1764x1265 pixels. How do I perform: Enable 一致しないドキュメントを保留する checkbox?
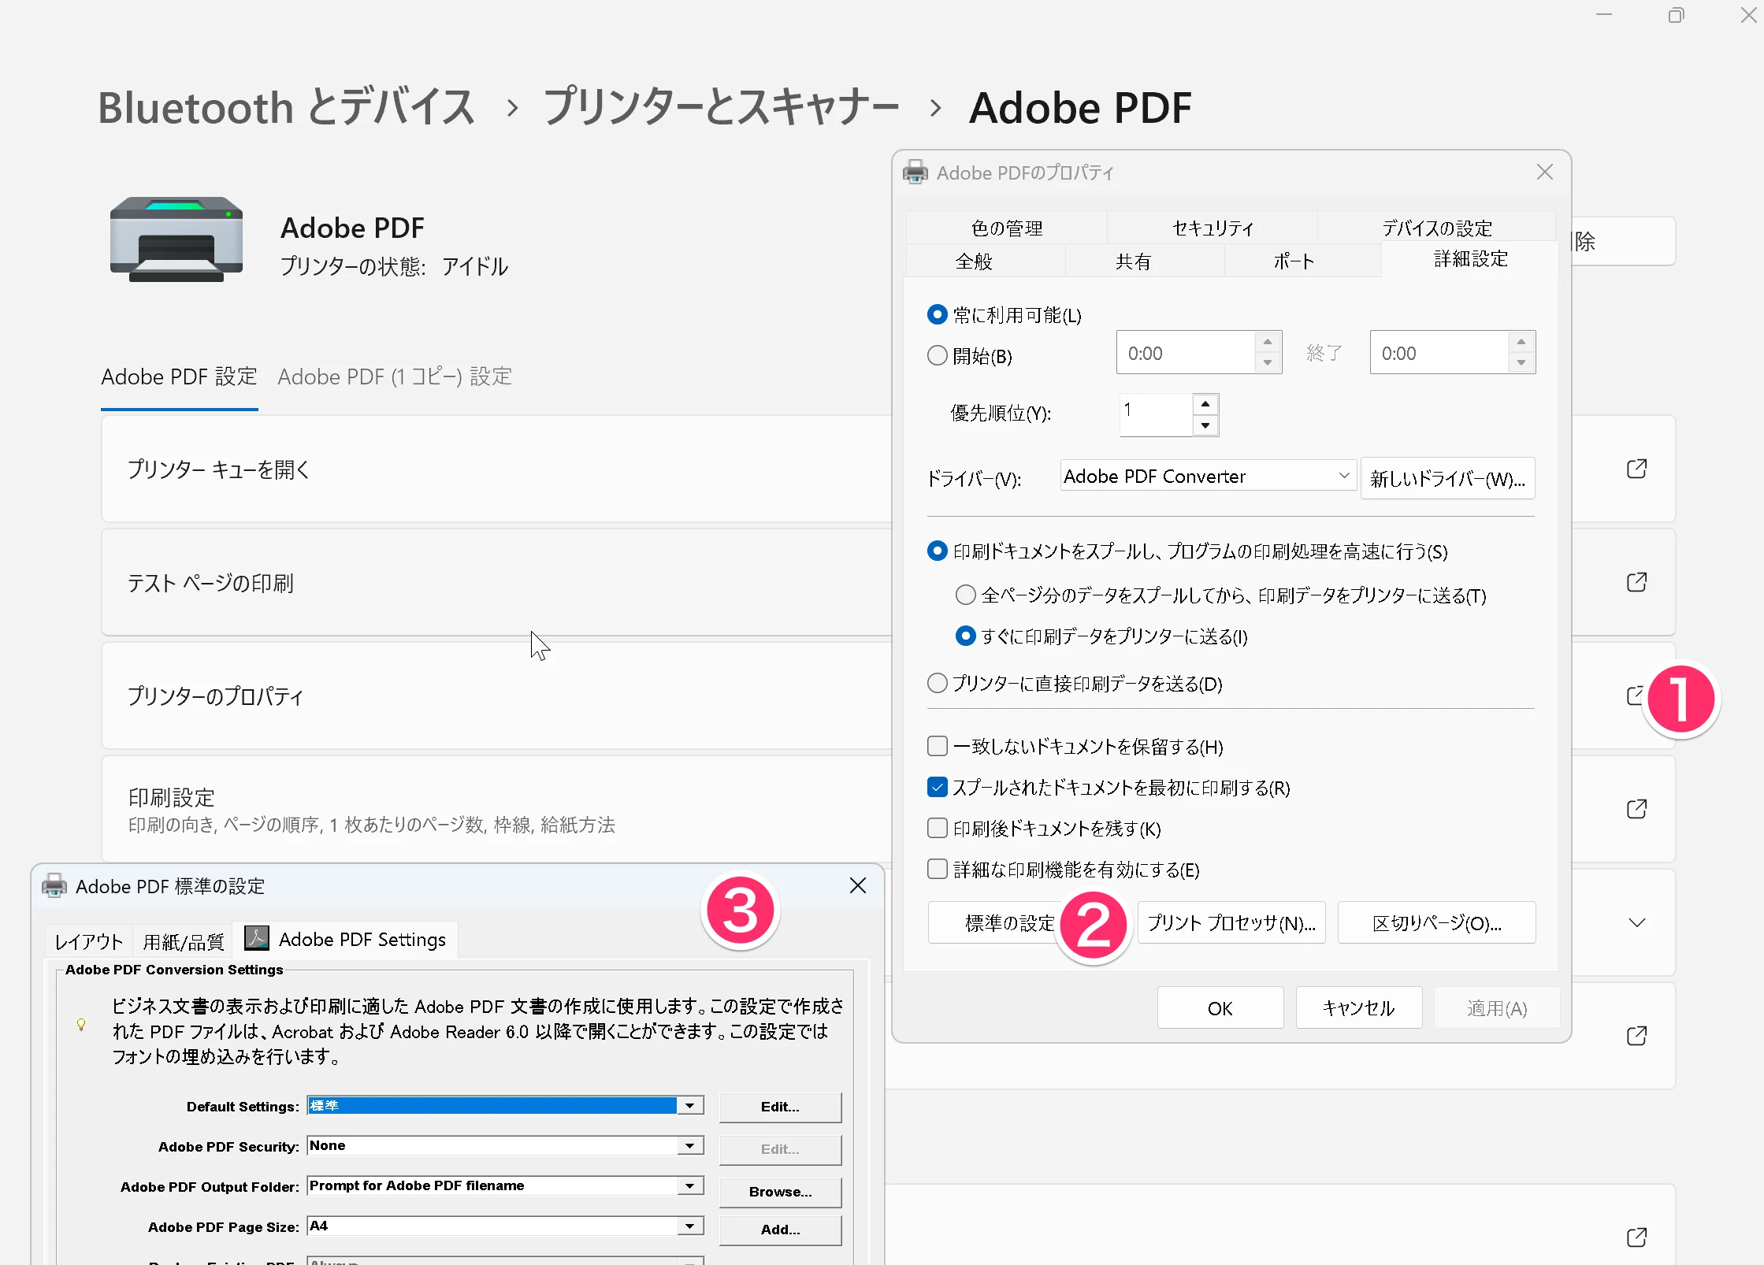937,746
